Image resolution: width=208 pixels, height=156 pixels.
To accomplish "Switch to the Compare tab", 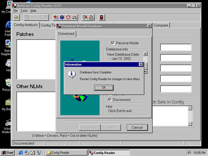I will [161, 25].
